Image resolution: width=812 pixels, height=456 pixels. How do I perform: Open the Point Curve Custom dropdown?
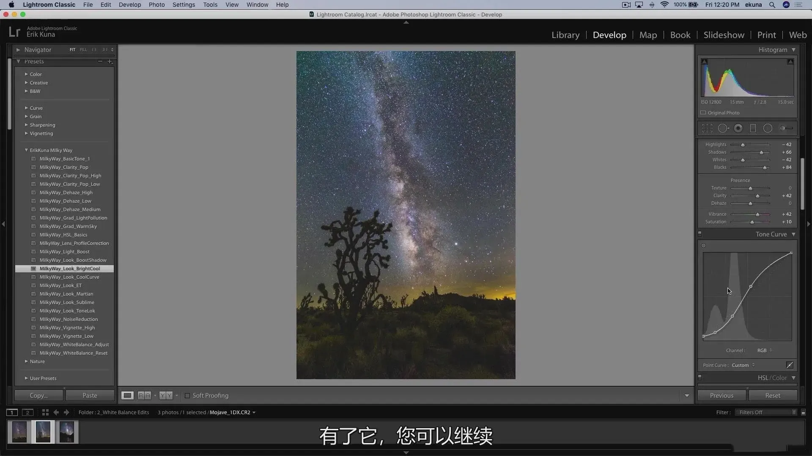pos(743,365)
